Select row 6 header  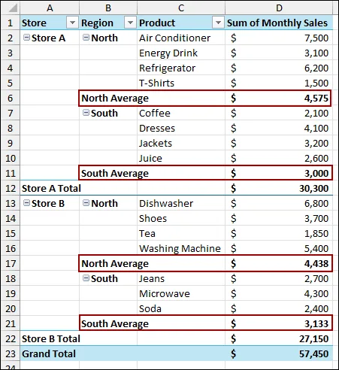[11, 98]
